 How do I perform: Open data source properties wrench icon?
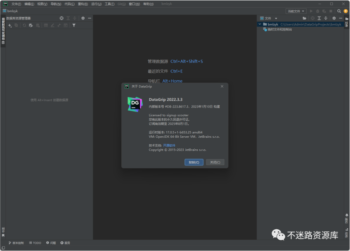click(x=31, y=26)
